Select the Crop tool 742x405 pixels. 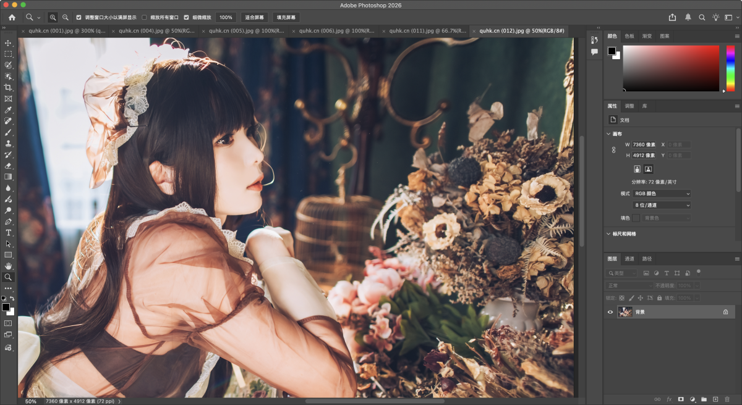pyautogui.click(x=9, y=88)
